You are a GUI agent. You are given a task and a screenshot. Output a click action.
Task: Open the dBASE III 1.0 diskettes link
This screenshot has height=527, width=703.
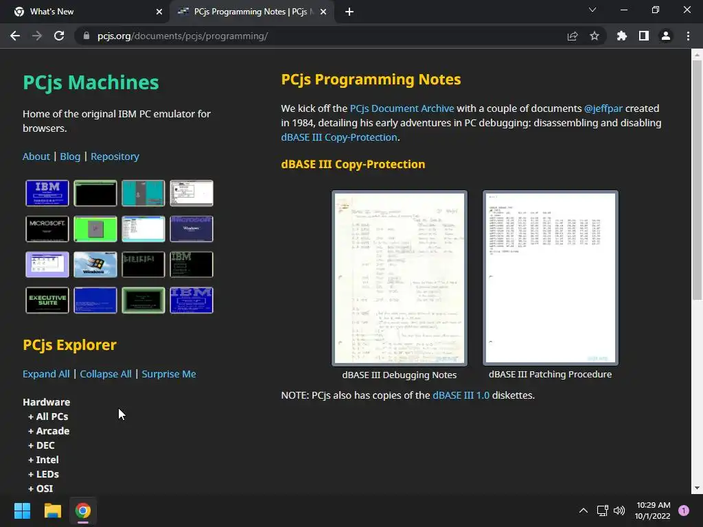pyautogui.click(x=461, y=395)
